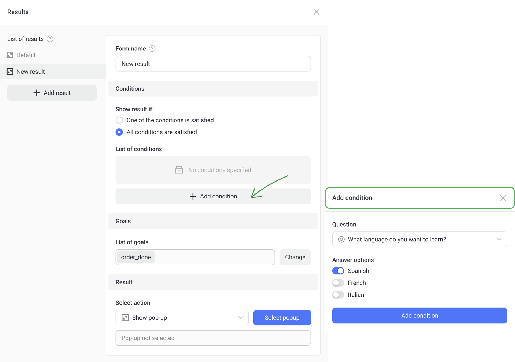Click the help icon beside List of results

(x=50, y=39)
